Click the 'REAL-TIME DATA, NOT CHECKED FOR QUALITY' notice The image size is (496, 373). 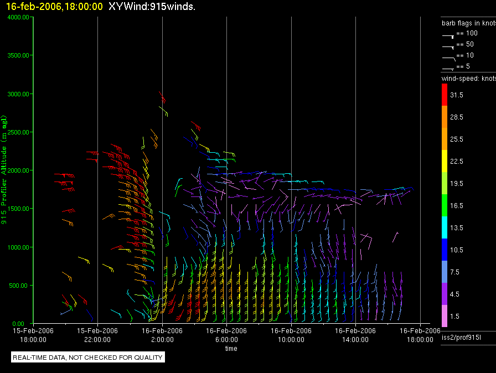point(88,358)
